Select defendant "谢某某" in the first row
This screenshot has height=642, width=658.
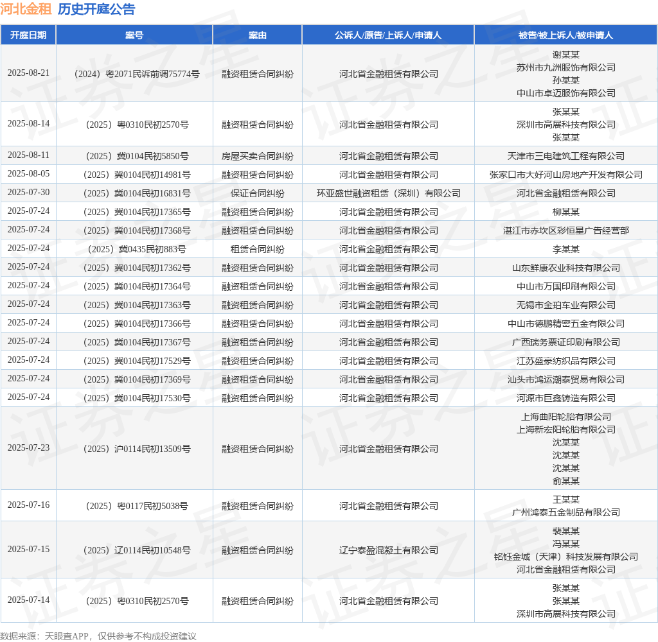[x=565, y=55]
